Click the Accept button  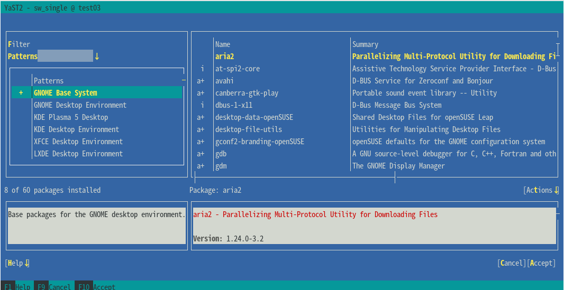click(x=541, y=263)
